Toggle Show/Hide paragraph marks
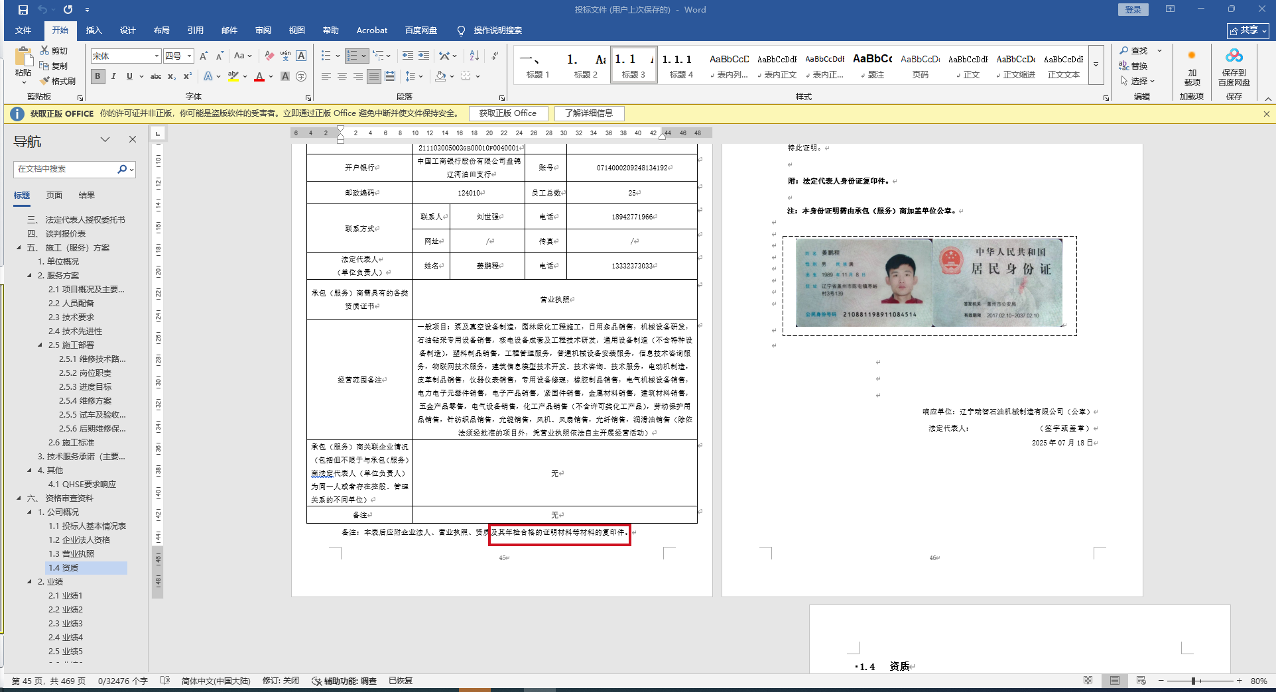 tap(495, 56)
